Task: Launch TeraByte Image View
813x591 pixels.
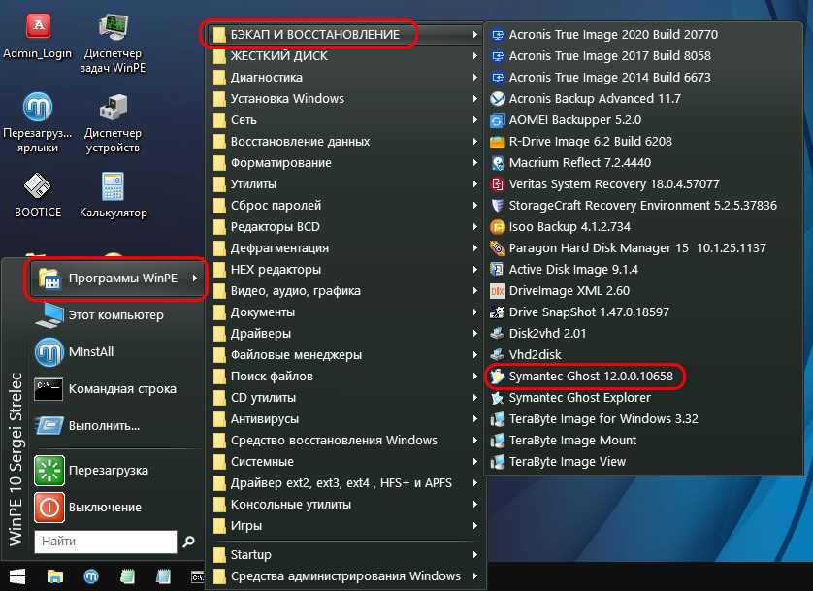Action: pyautogui.click(x=643, y=461)
